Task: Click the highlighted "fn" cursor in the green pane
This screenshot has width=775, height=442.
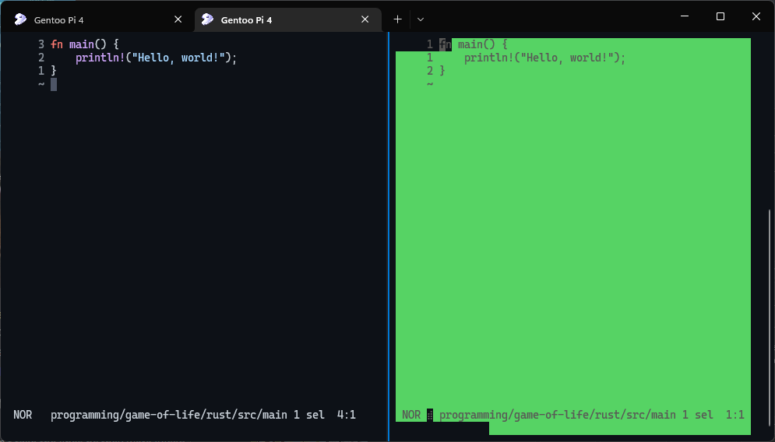Action: [446, 44]
